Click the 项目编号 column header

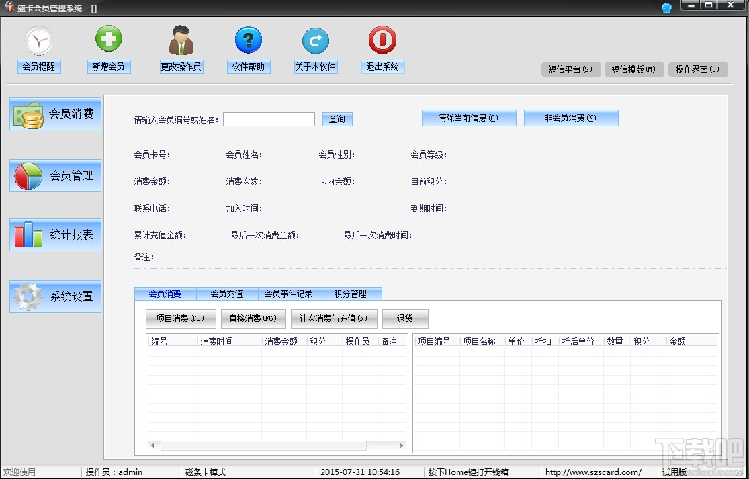pyautogui.click(x=437, y=341)
